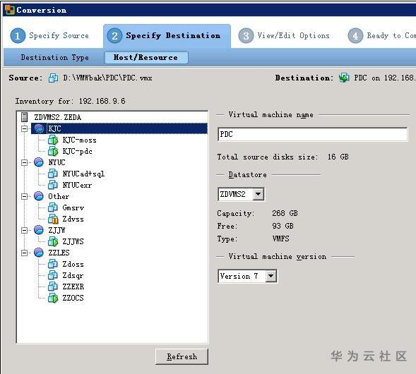Viewport: 416px width, 374px height.
Task: Click the step 3 number circle
Action: pyautogui.click(x=246, y=36)
